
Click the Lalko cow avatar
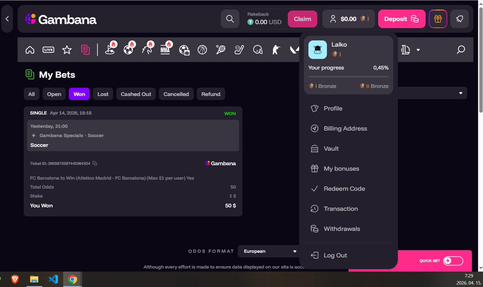[x=318, y=50]
